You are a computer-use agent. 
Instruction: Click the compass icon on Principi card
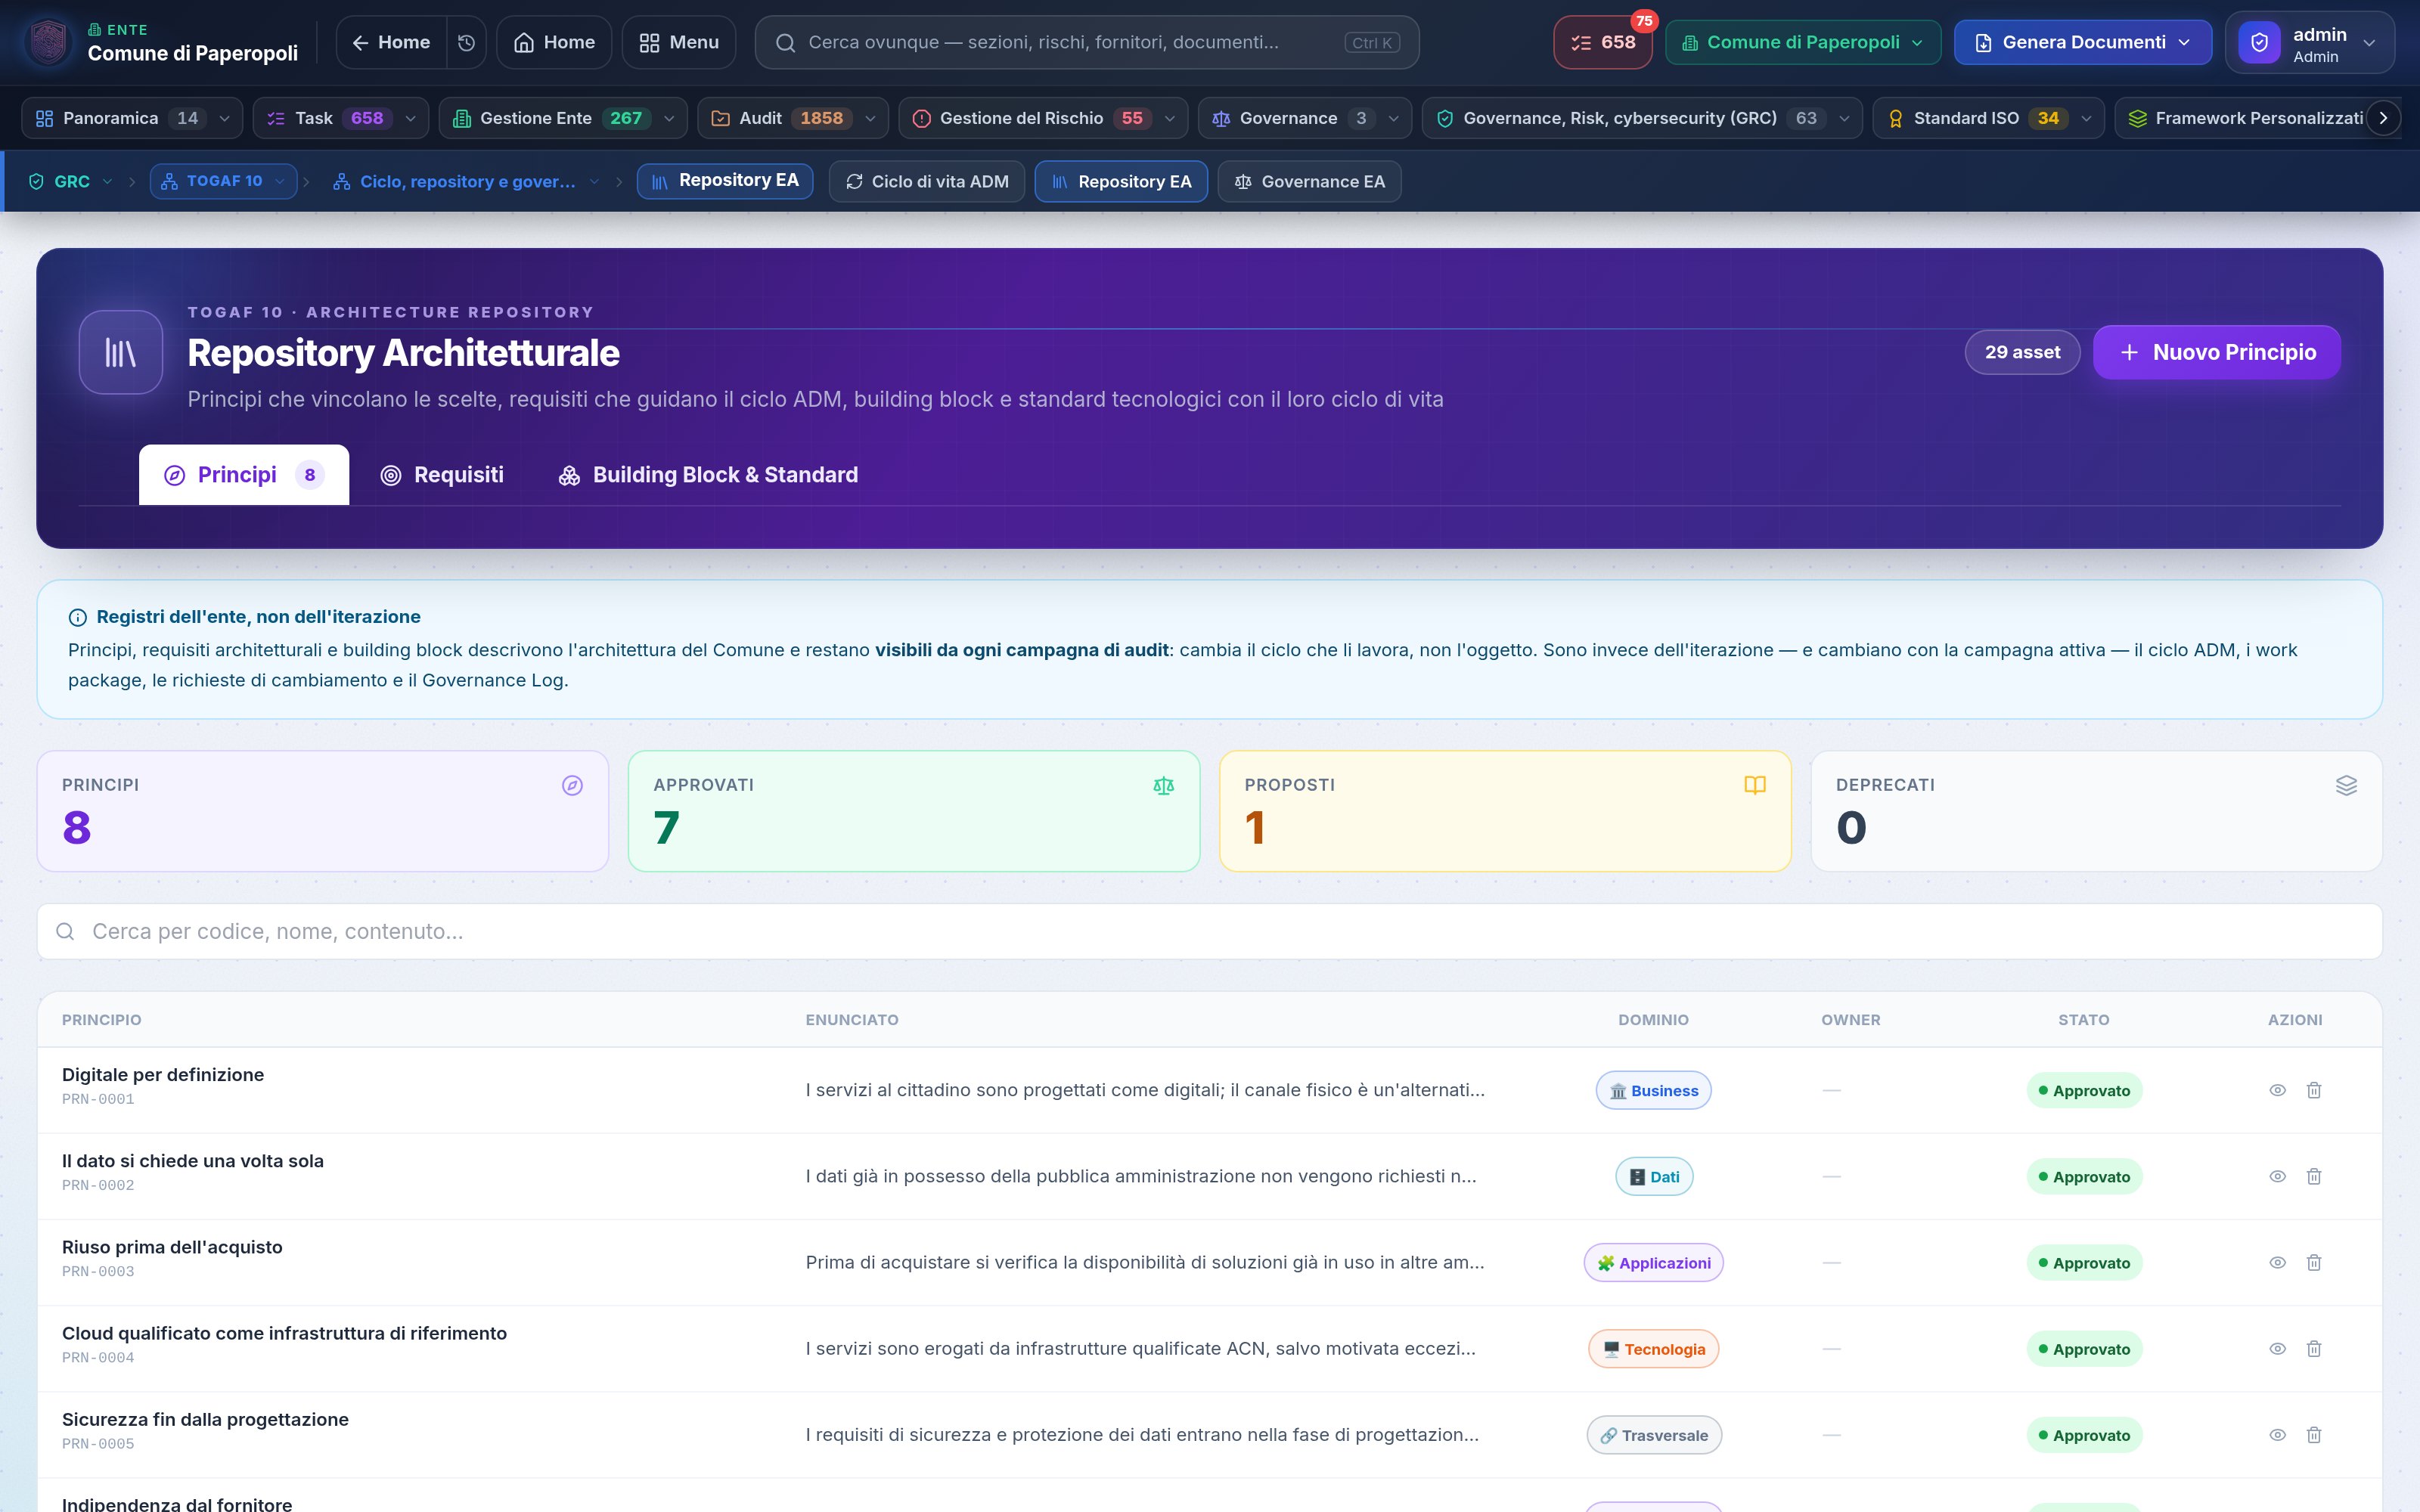pyautogui.click(x=572, y=785)
